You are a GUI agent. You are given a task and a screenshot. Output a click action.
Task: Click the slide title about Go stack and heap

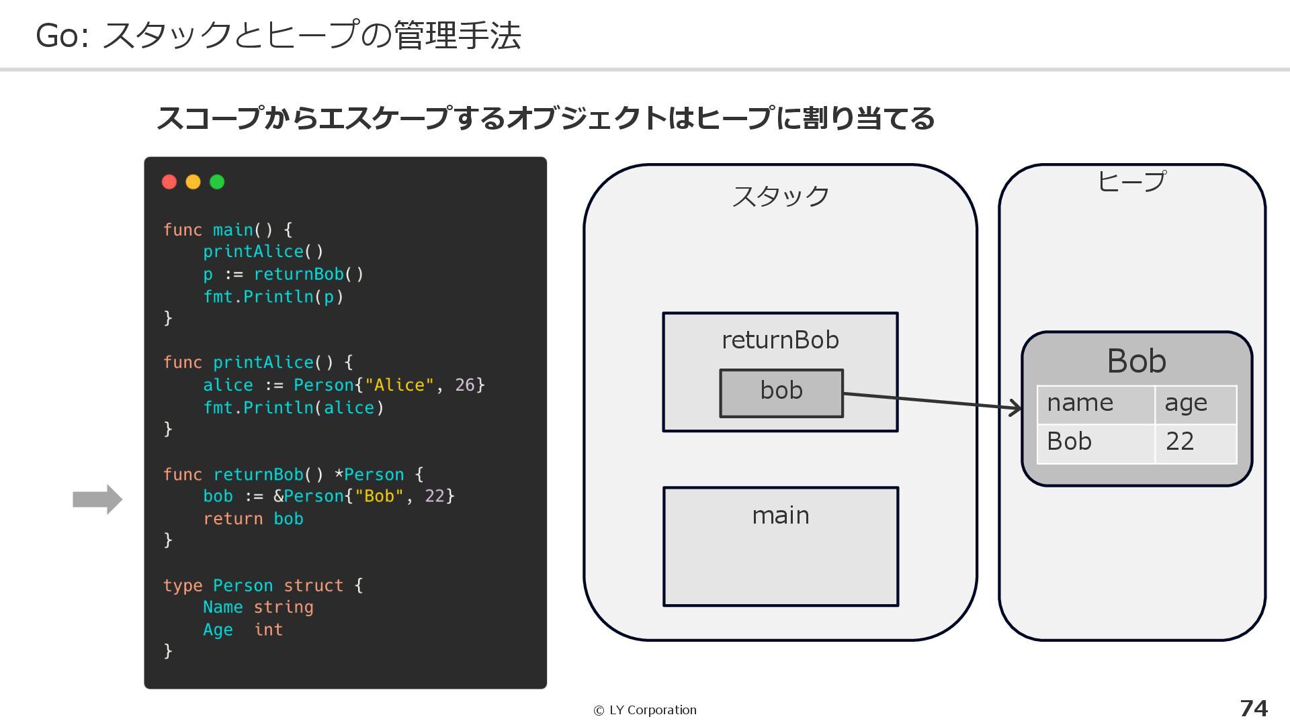coord(278,36)
